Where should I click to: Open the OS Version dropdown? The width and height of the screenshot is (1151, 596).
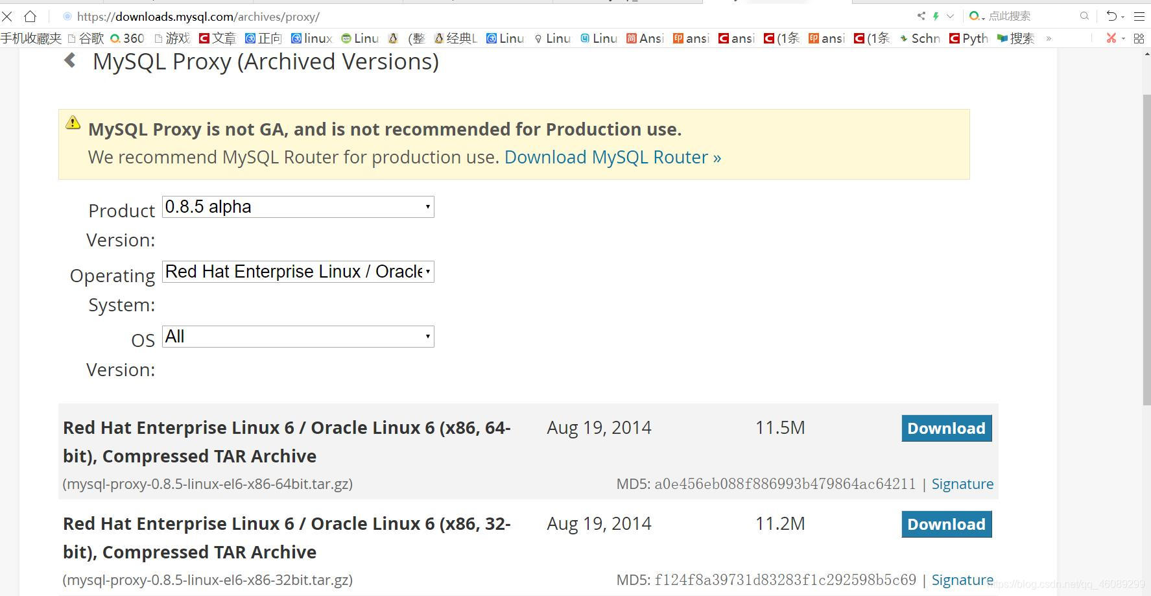(298, 337)
